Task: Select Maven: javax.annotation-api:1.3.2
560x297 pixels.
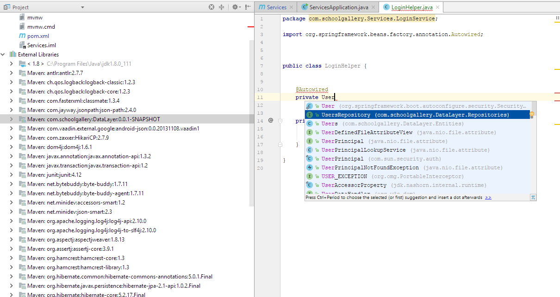Action: pos(89,156)
